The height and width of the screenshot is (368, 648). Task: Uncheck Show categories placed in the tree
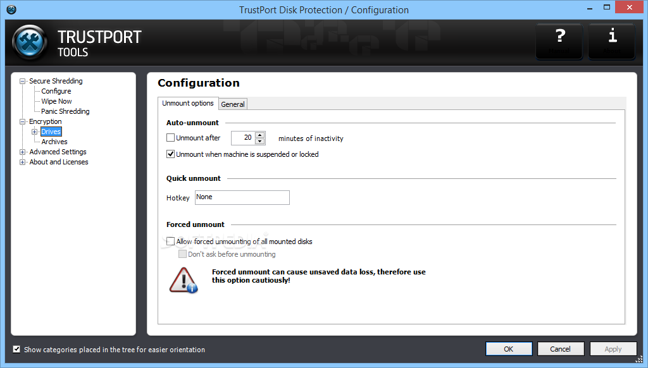click(16, 350)
